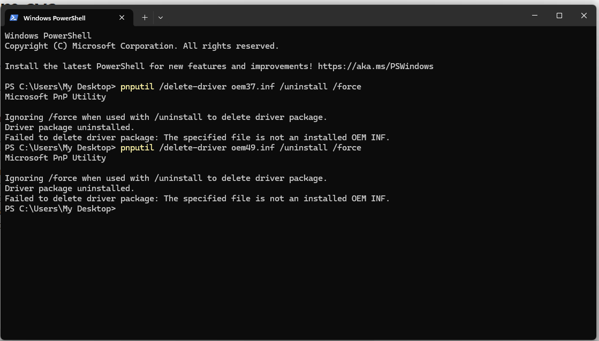The height and width of the screenshot is (341, 599).
Task: Close the Windows PowerShell tab
Action: (x=122, y=17)
